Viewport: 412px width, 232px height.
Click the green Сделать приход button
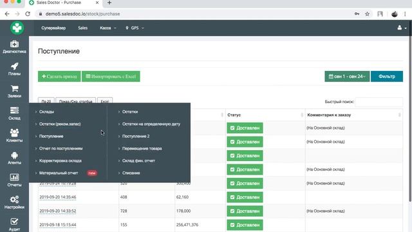click(59, 76)
